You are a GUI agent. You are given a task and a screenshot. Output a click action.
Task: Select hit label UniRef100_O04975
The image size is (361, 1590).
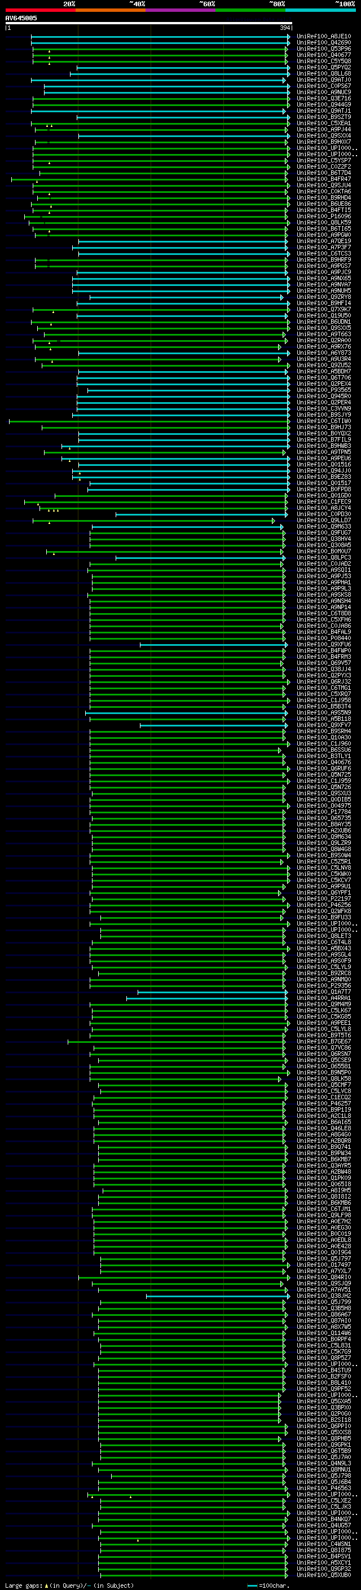coord(324,806)
